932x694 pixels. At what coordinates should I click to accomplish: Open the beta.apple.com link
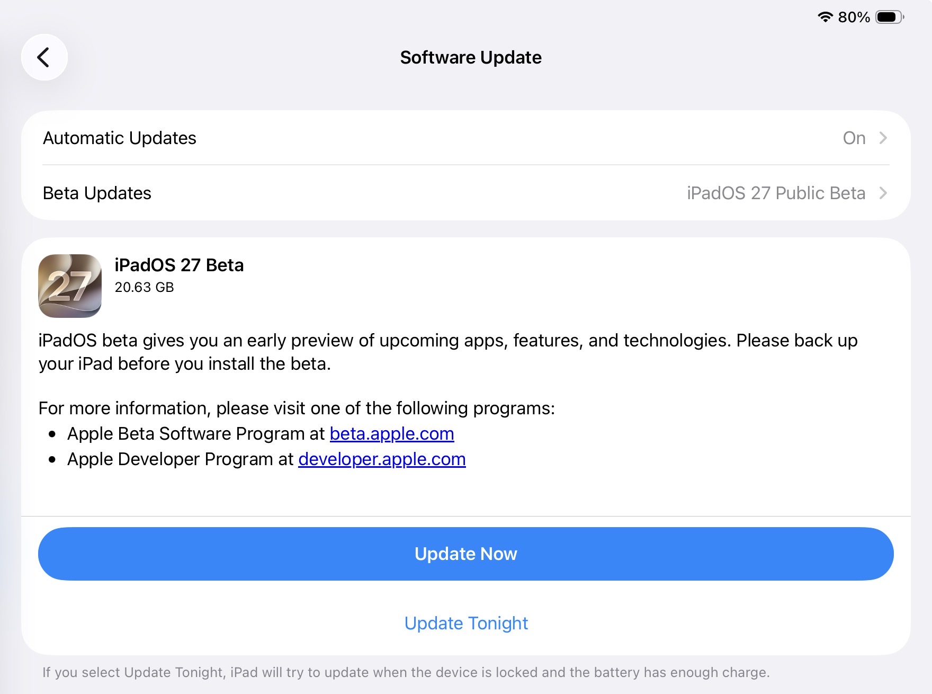coord(392,434)
